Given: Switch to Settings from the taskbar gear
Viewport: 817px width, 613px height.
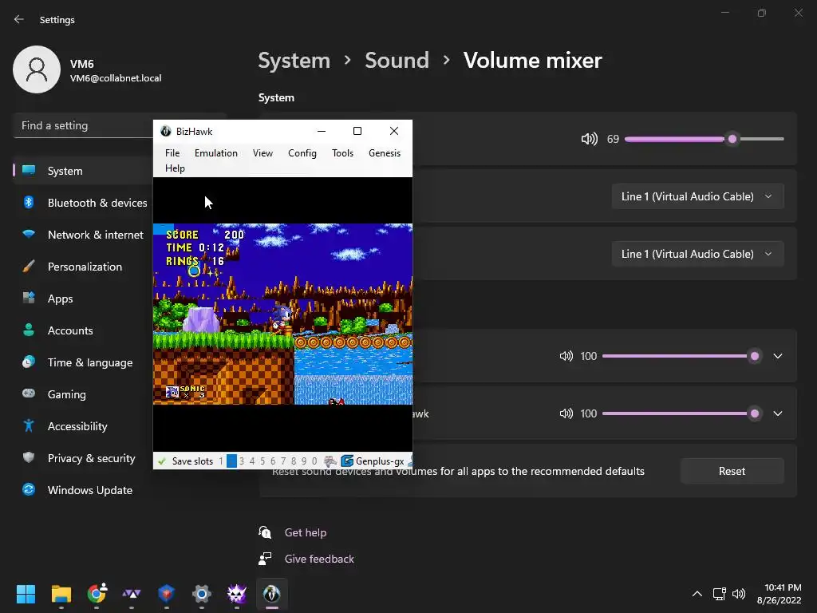Looking at the screenshot, I should [202, 594].
